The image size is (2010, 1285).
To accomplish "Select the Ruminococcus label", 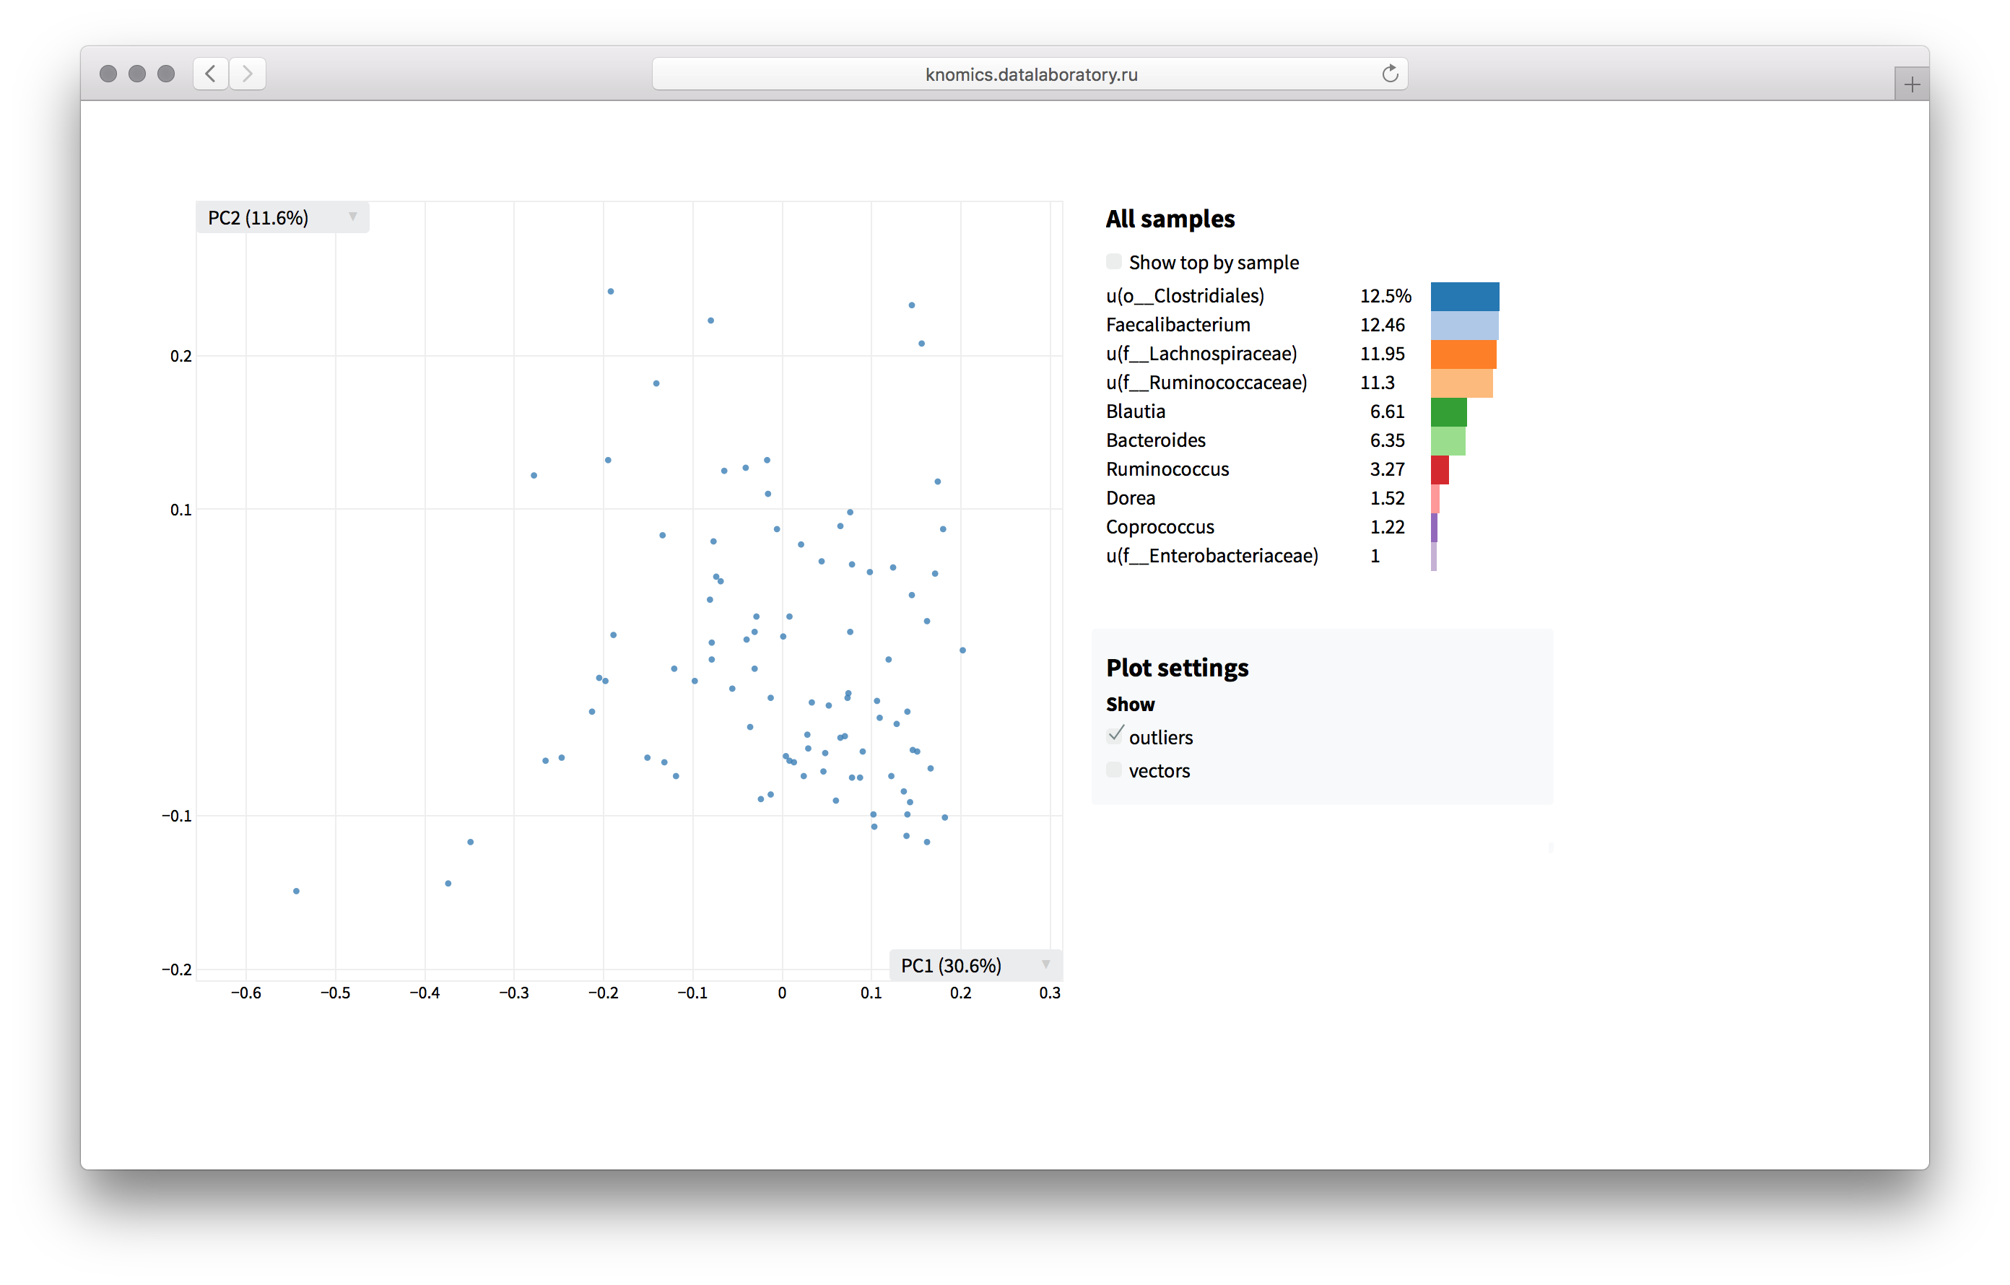I will (1167, 470).
